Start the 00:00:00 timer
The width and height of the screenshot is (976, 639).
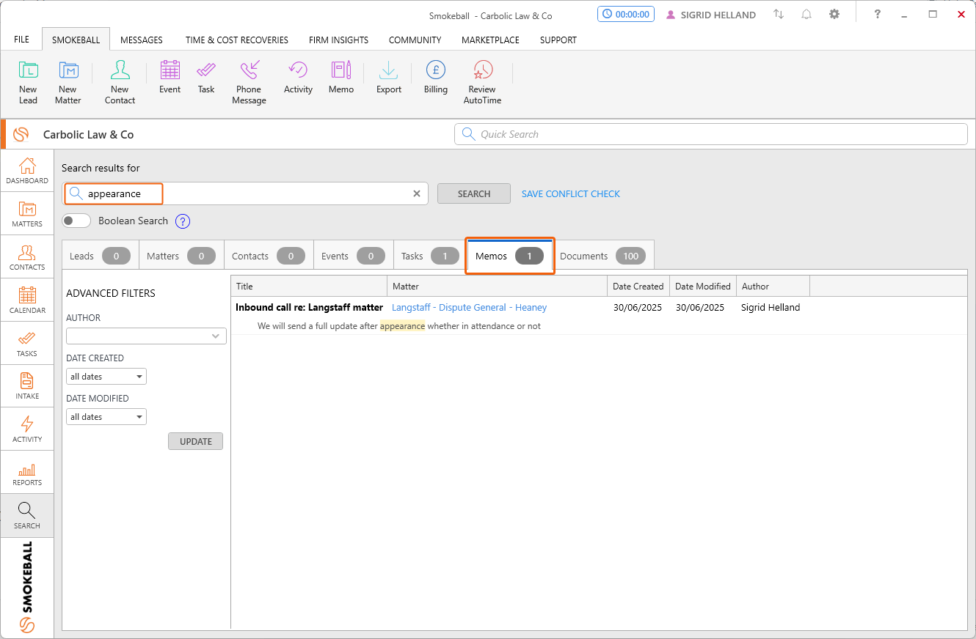tap(625, 14)
